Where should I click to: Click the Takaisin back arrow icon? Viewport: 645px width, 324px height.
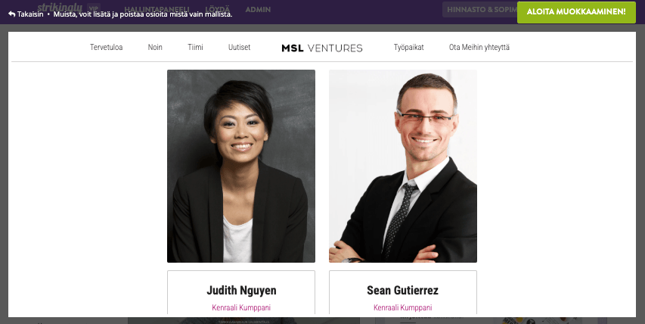pos(11,14)
